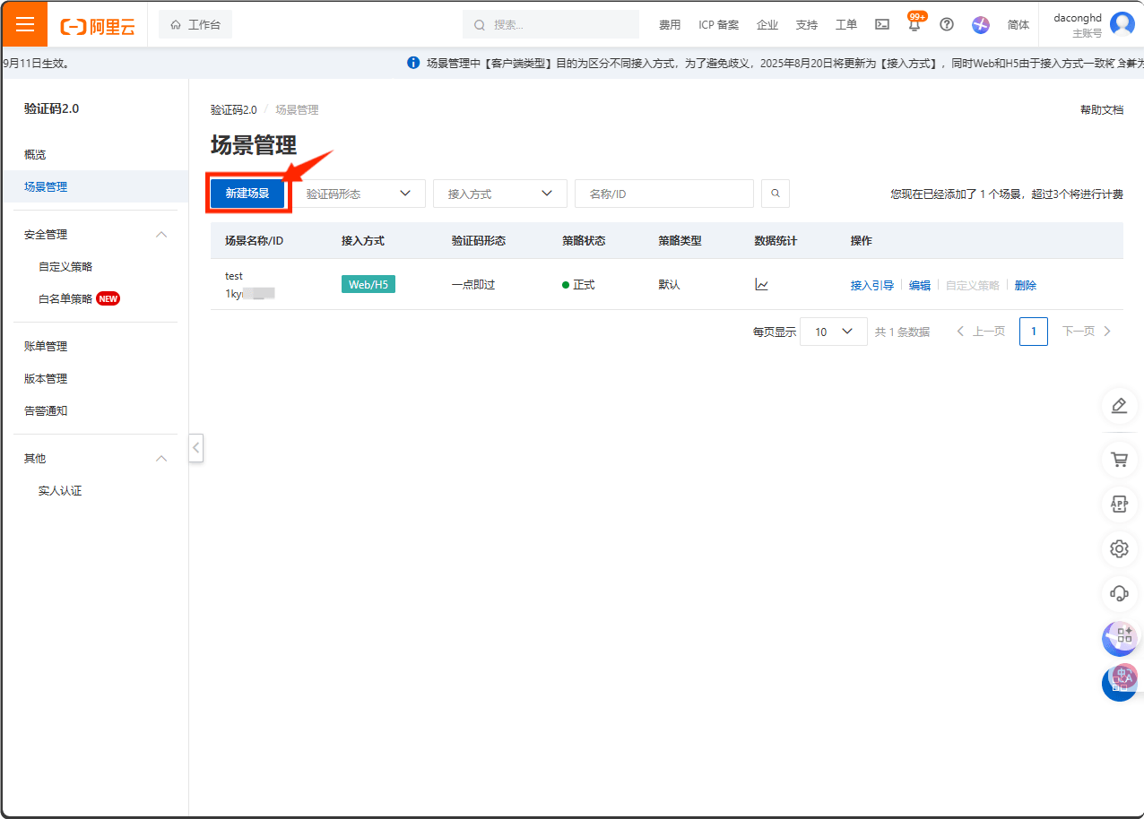
Task: Open the page size dropdown showing 10
Action: point(833,331)
